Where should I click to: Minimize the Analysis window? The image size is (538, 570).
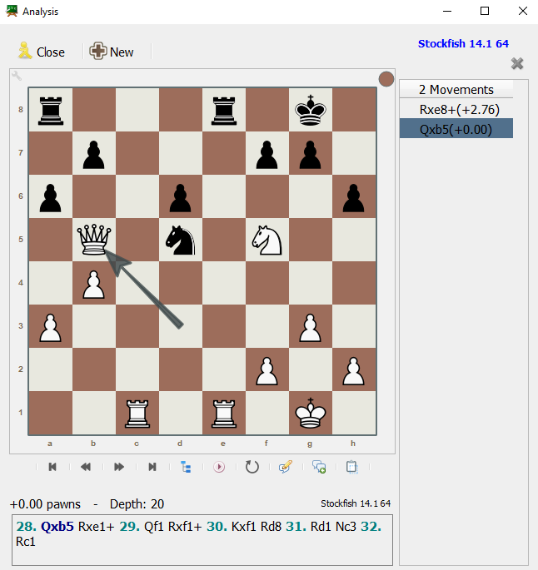tap(447, 11)
